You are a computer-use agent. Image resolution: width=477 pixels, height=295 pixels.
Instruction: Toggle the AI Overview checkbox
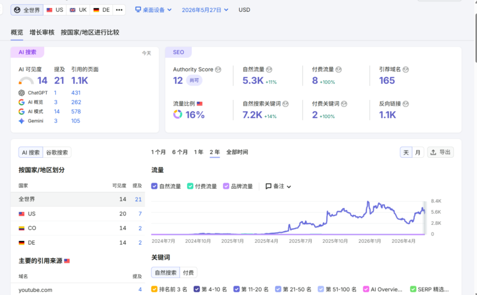pyautogui.click(x=366, y=289)
